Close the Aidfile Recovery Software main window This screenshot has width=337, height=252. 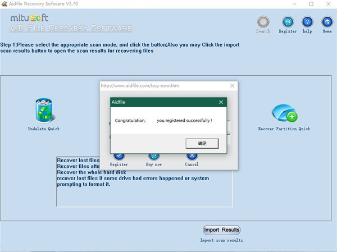[x=329, y=4]
